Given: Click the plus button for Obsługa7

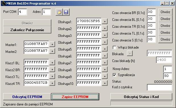Looking at the screenshot, I should (x=105, y=63).
